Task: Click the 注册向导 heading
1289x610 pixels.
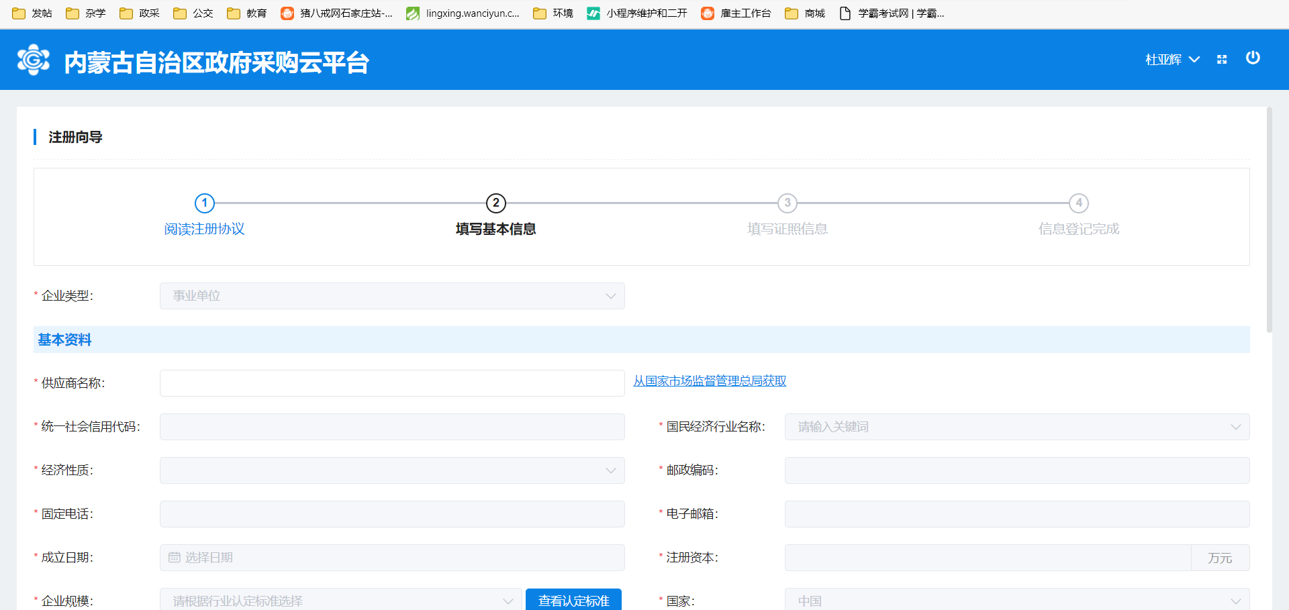Action: (x=75, y=137)
